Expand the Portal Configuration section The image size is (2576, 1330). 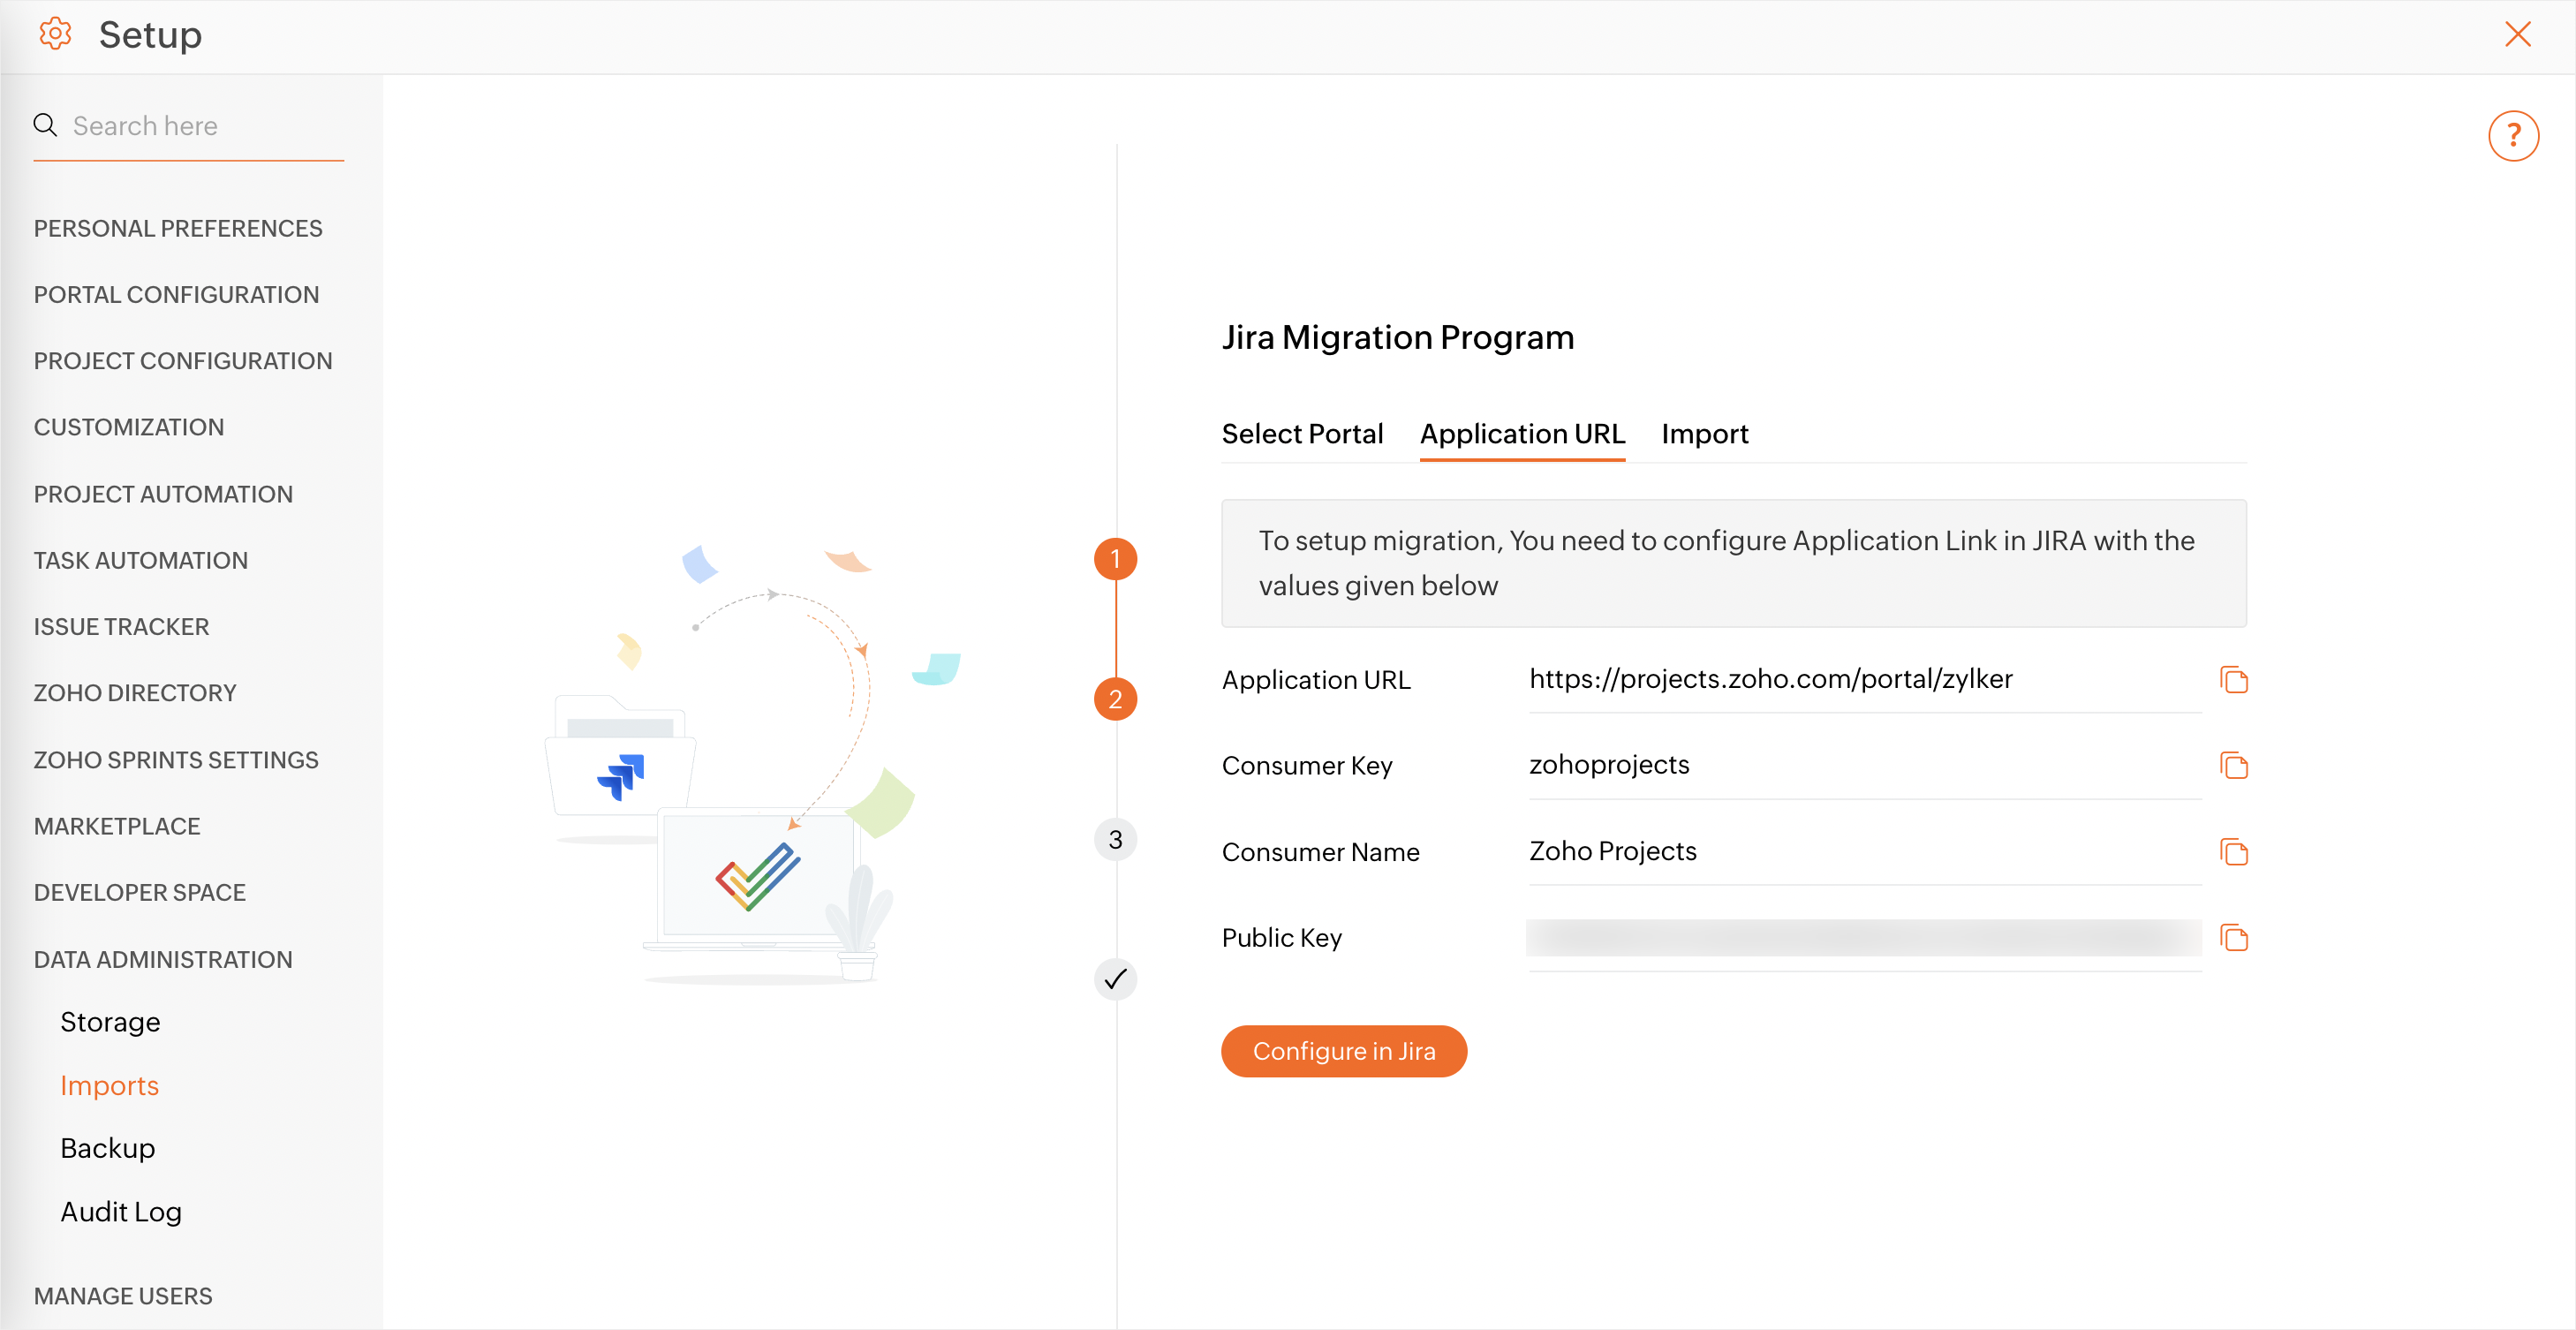[176, 295]
